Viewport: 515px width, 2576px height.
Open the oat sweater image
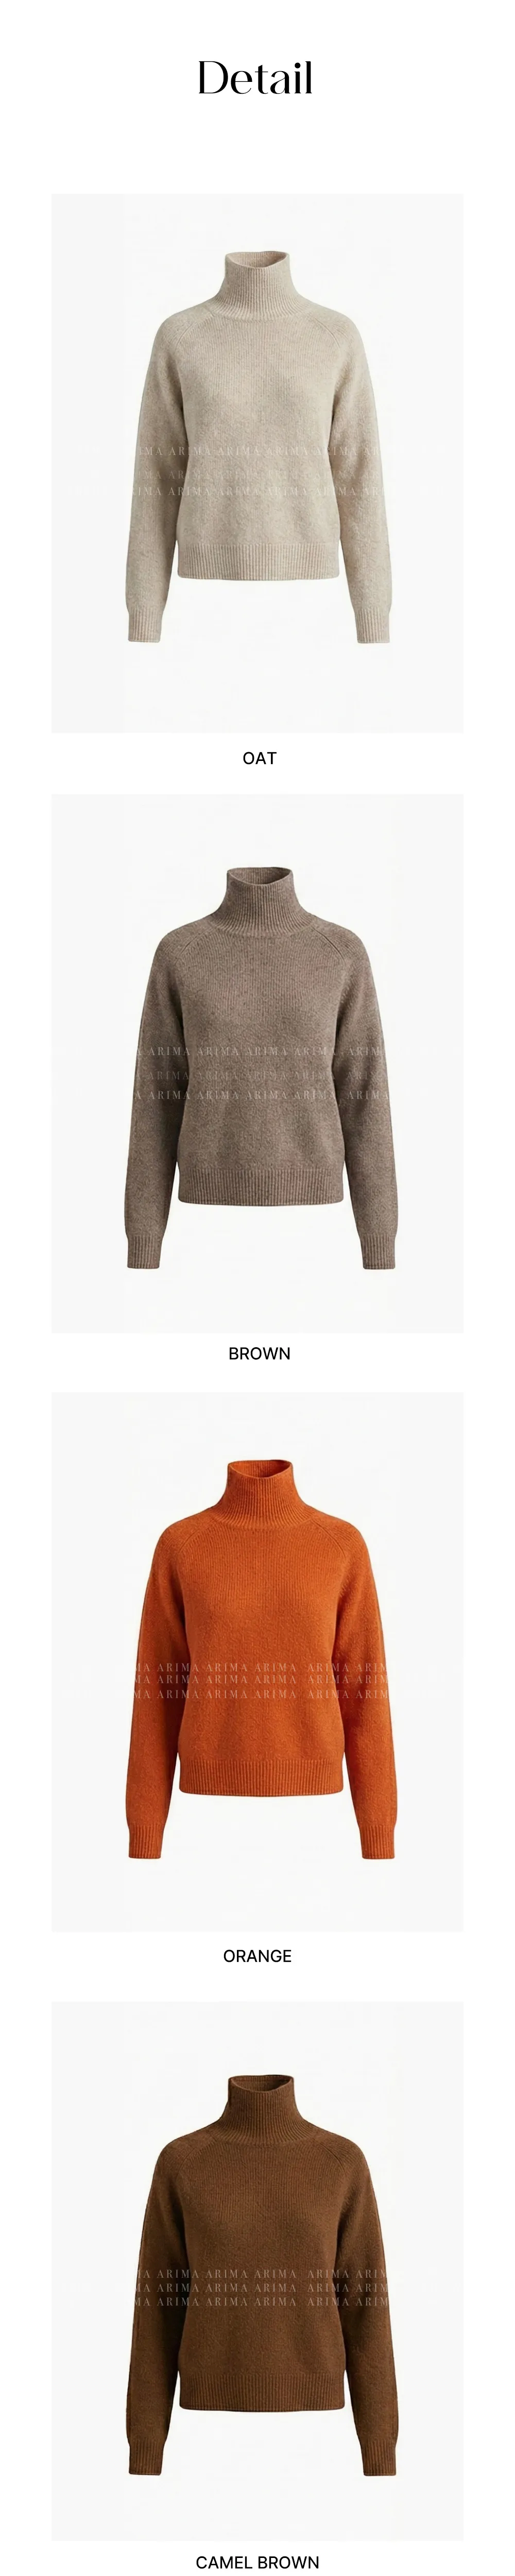(x=257, y=463)
